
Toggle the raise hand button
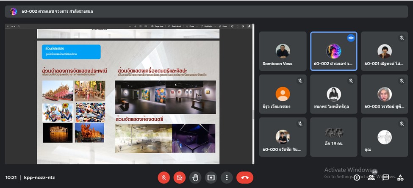coord(195,177)
